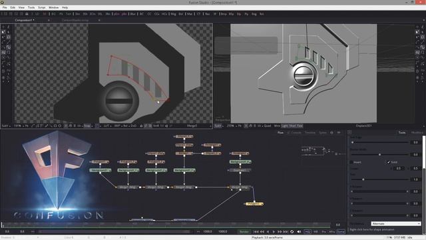
Task: Add particle render via pRn toolbar button
Action: coord(124,14)
